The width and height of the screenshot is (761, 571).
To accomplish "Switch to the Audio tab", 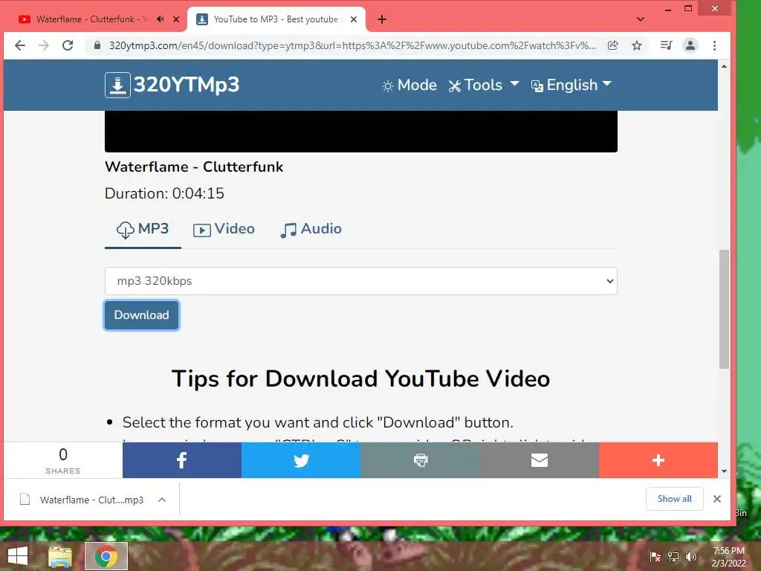I will (311, 229).
